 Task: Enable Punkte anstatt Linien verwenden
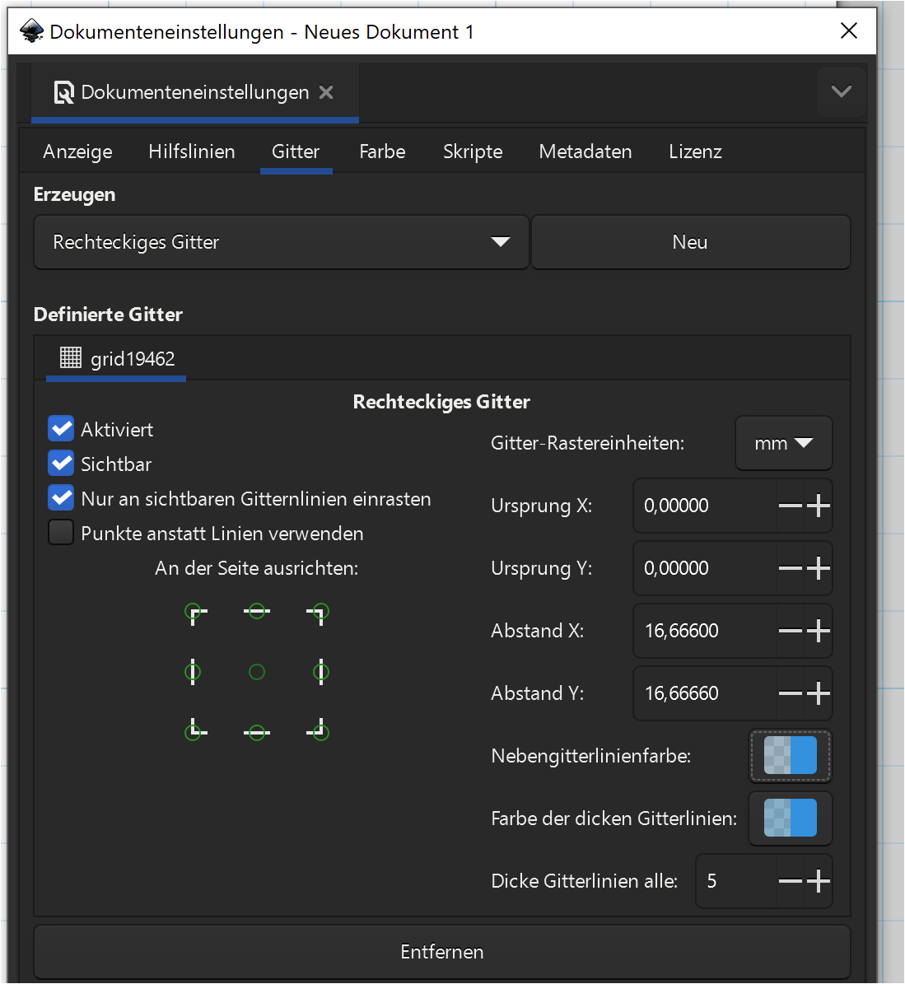61,533
